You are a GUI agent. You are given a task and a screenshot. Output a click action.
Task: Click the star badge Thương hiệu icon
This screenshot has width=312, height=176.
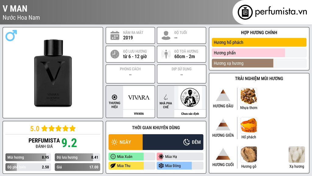pyautogui.click(x=115, y=97)
